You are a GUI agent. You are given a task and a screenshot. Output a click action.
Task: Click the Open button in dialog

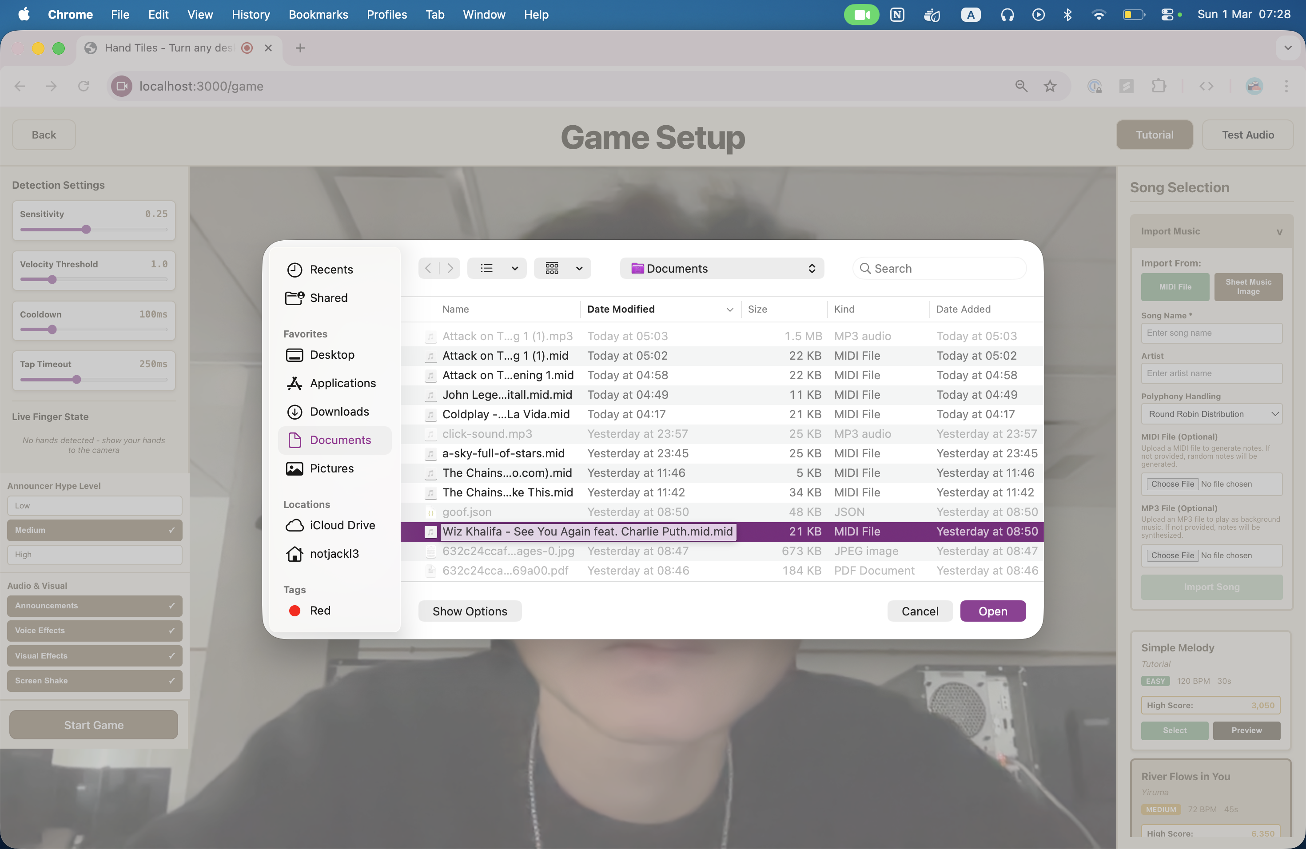point(992,611)
